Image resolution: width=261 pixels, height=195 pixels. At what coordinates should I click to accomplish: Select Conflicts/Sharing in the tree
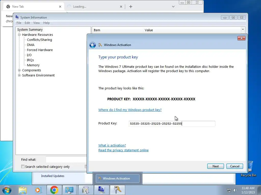[40, 40]
